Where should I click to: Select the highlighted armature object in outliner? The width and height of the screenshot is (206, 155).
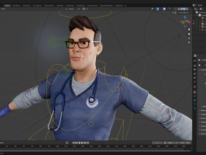point(203,24)
